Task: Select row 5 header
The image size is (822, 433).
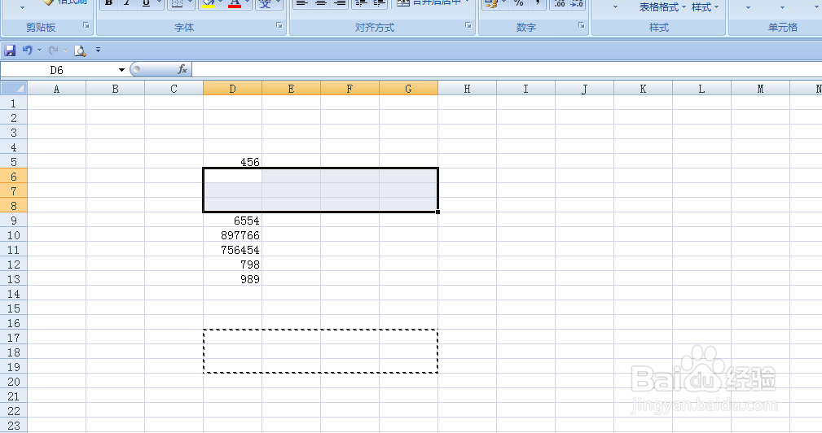Action: [x=14, y=162]
